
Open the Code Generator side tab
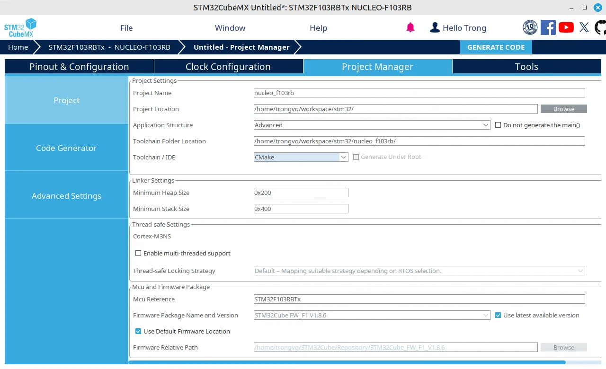coord(66,148)
